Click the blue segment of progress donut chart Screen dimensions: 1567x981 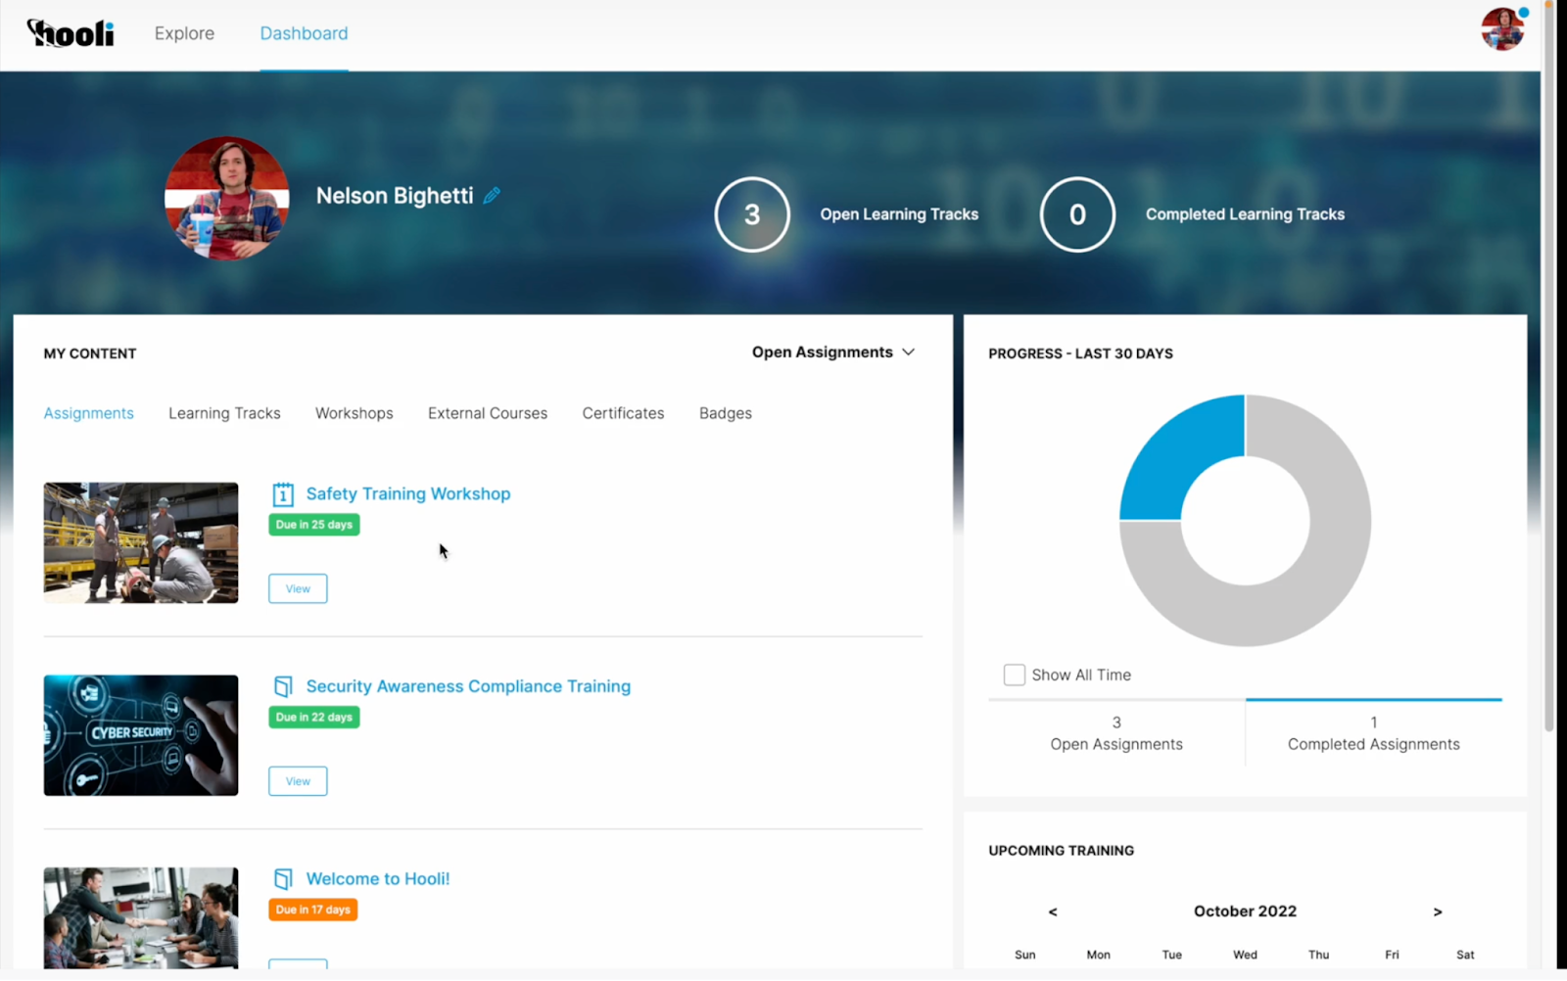click(1175, 460)
